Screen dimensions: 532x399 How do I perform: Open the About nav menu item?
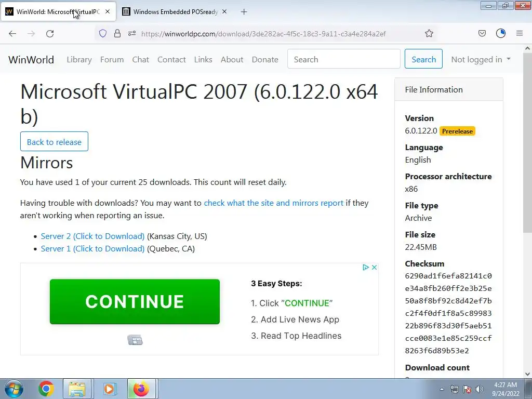point(232,59)
